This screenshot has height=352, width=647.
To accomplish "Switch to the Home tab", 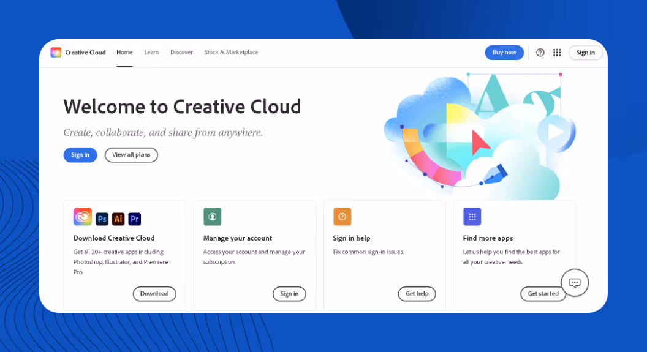I will (124, 53).
